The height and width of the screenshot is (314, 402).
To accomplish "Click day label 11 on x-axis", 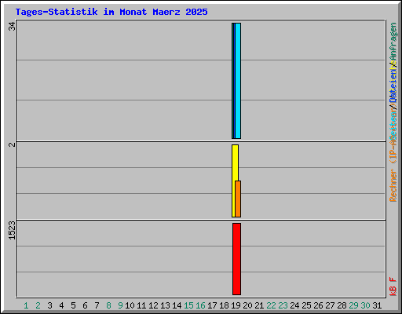I will [x=141, y=305].
